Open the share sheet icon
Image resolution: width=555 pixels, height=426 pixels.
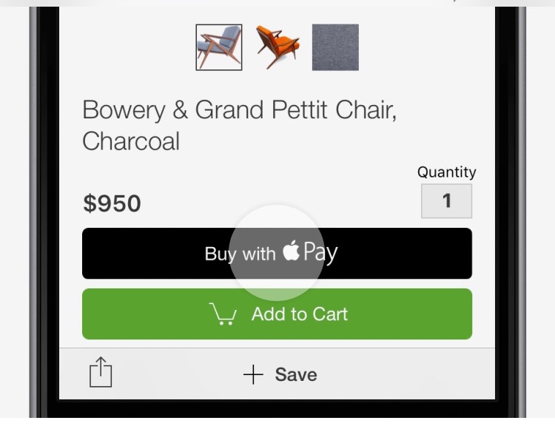[x=101, y=373]
